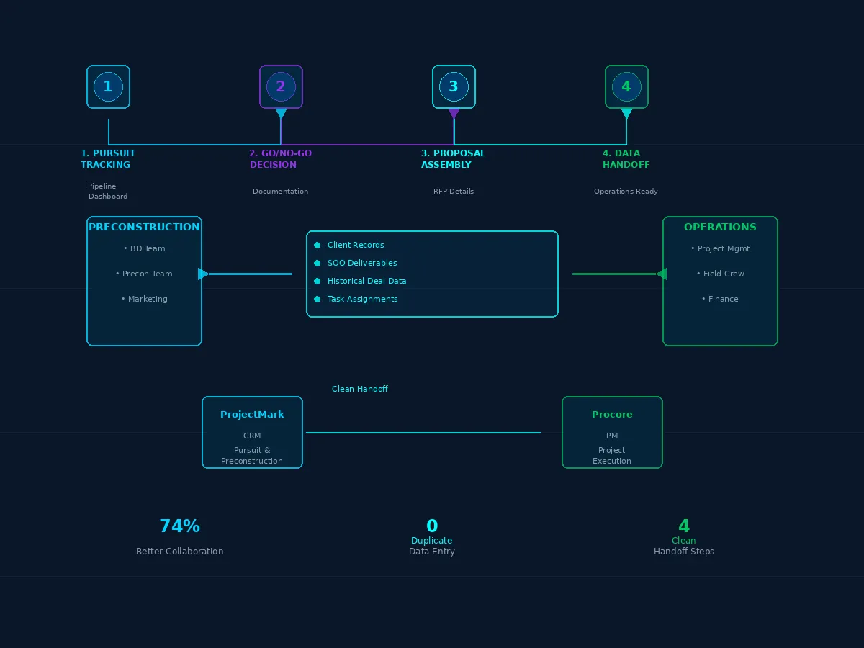Click the Client Records list item
864x648 pixels.
356,245
